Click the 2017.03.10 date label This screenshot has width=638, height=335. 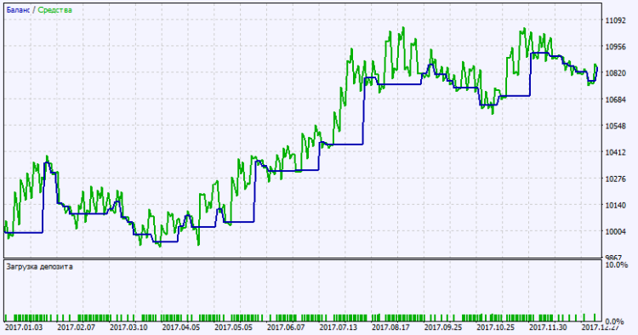click(128, 327)
